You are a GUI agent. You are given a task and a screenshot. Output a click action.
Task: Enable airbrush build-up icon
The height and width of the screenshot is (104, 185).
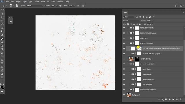point(78,5)
